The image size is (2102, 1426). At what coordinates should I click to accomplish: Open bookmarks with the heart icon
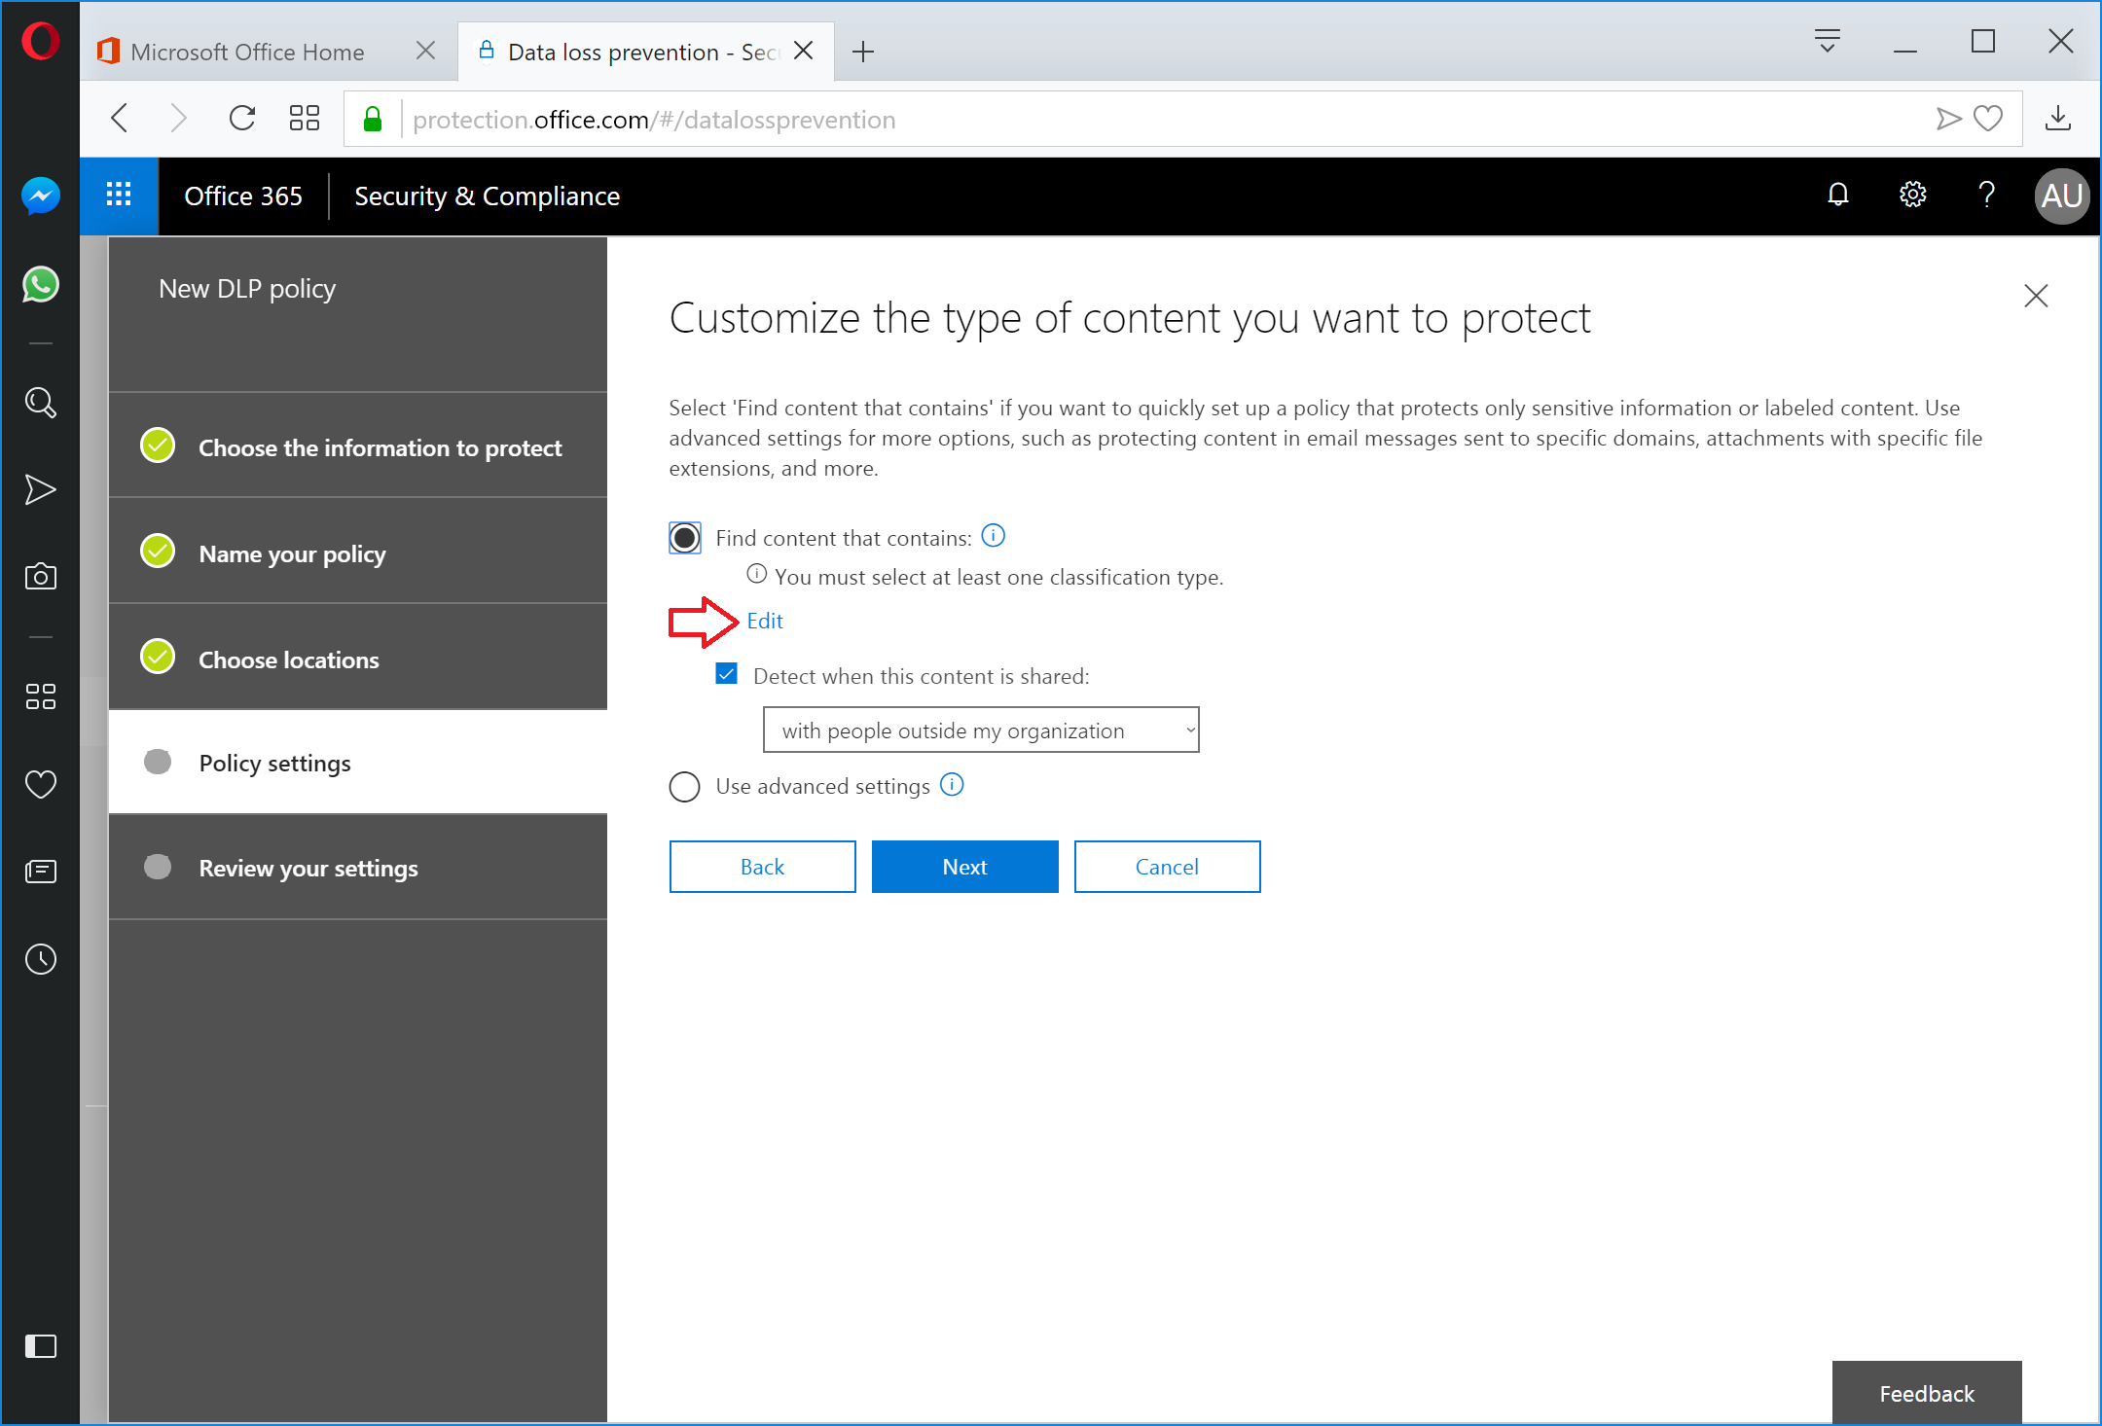(x=40, y=784)
